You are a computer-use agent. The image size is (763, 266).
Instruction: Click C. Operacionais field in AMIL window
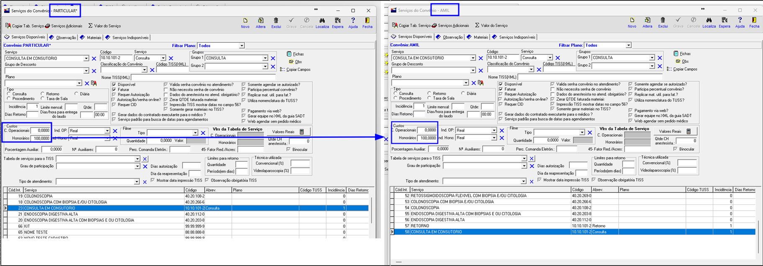427,130
